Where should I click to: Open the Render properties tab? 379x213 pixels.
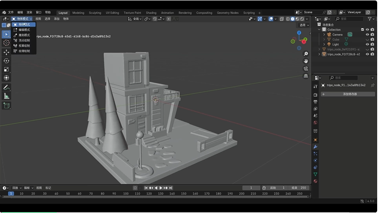[315, 95]
